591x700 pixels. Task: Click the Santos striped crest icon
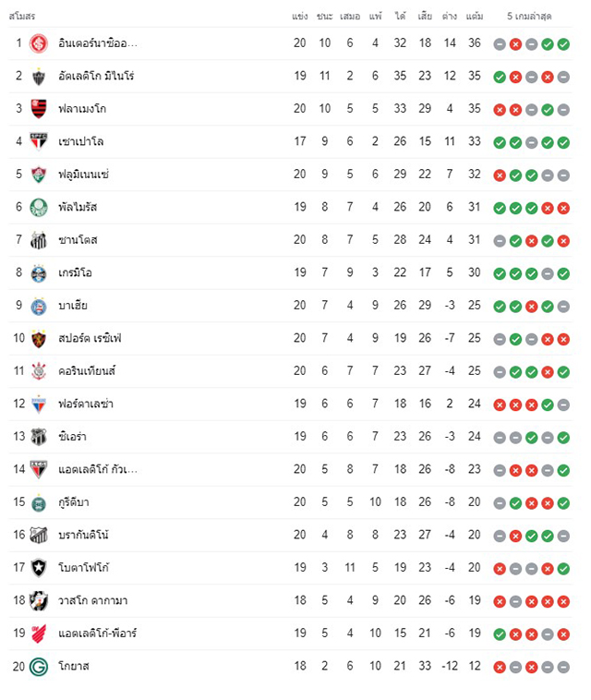(x=39, y=240)
